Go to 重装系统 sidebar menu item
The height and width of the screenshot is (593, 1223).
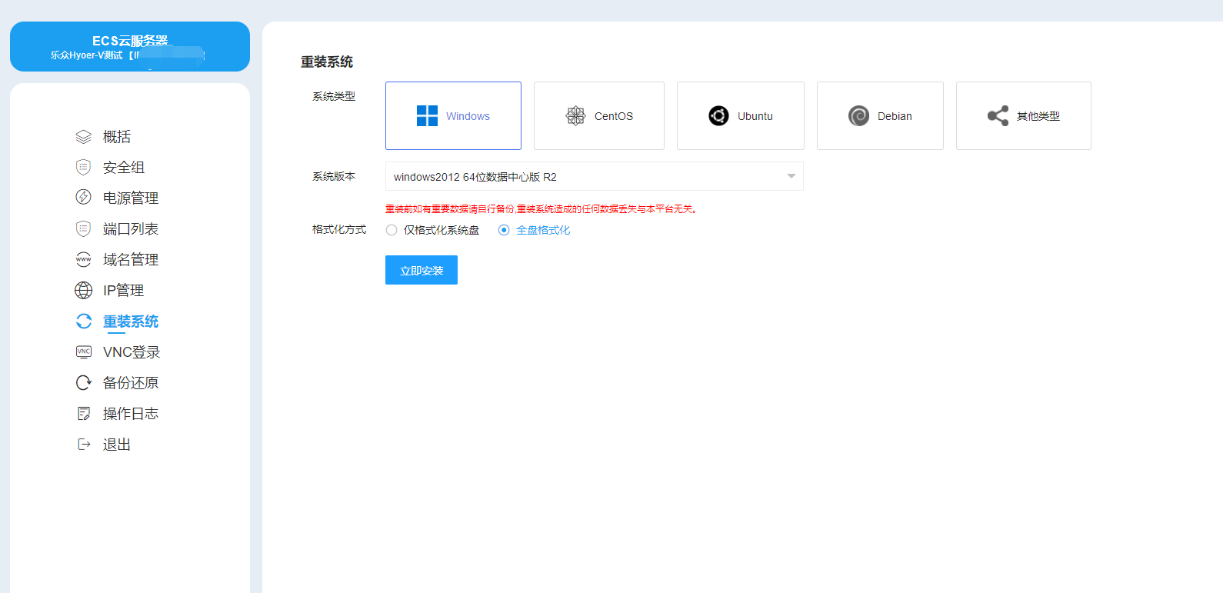(x=131, y=321)
